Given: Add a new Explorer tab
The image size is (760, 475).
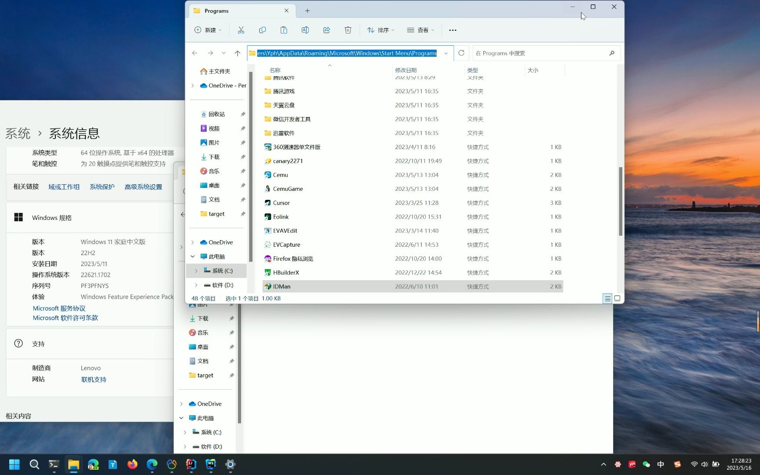Looking at the screenshot, I should [x=307, y=11].
